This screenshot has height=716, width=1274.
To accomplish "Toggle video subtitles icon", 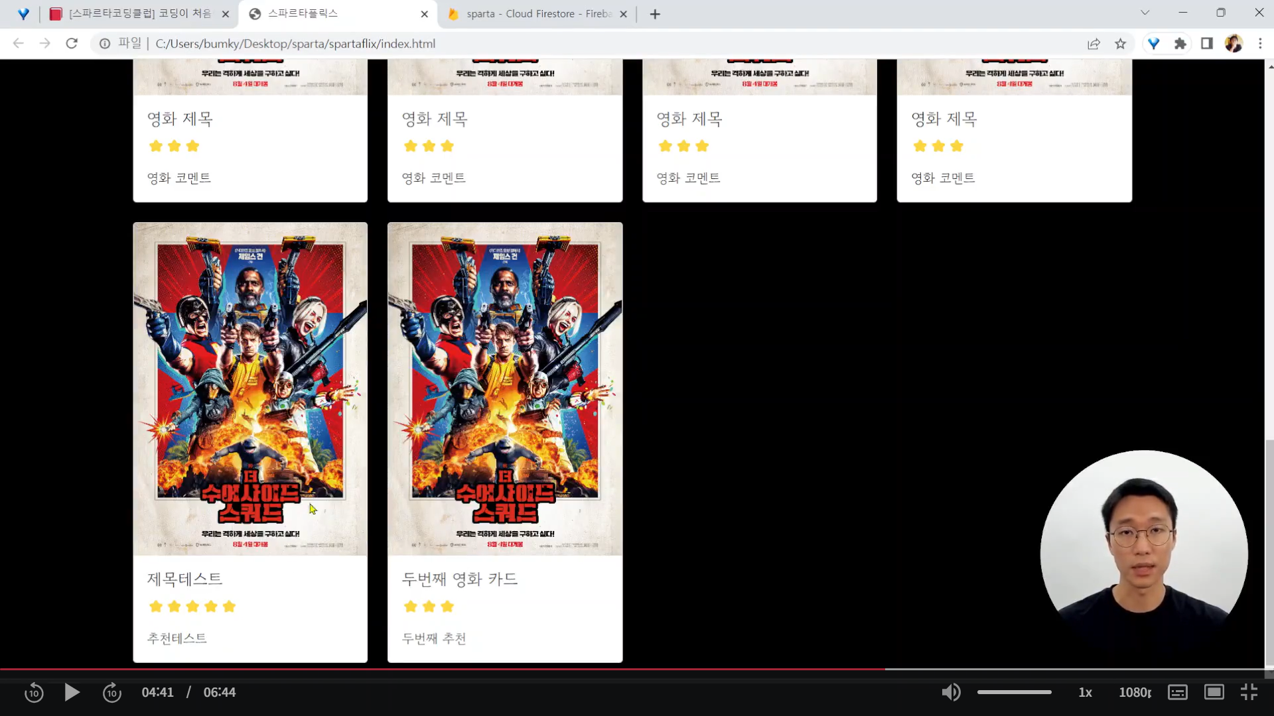I will pyautogui.click(x=1178, y=693).
